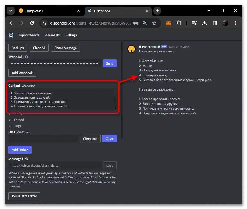
Task: Open a new browser tab
Action: pos(157,11)
